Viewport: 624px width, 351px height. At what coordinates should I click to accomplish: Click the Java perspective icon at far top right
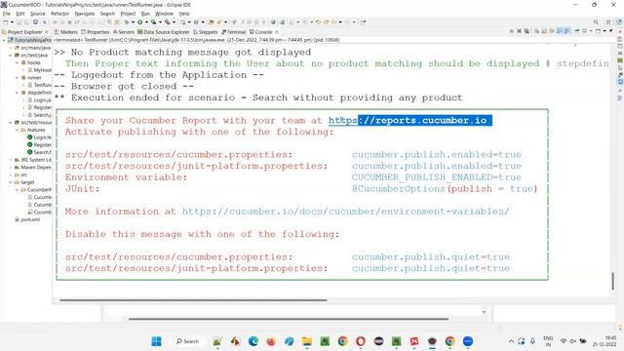[x=619, y=22]
